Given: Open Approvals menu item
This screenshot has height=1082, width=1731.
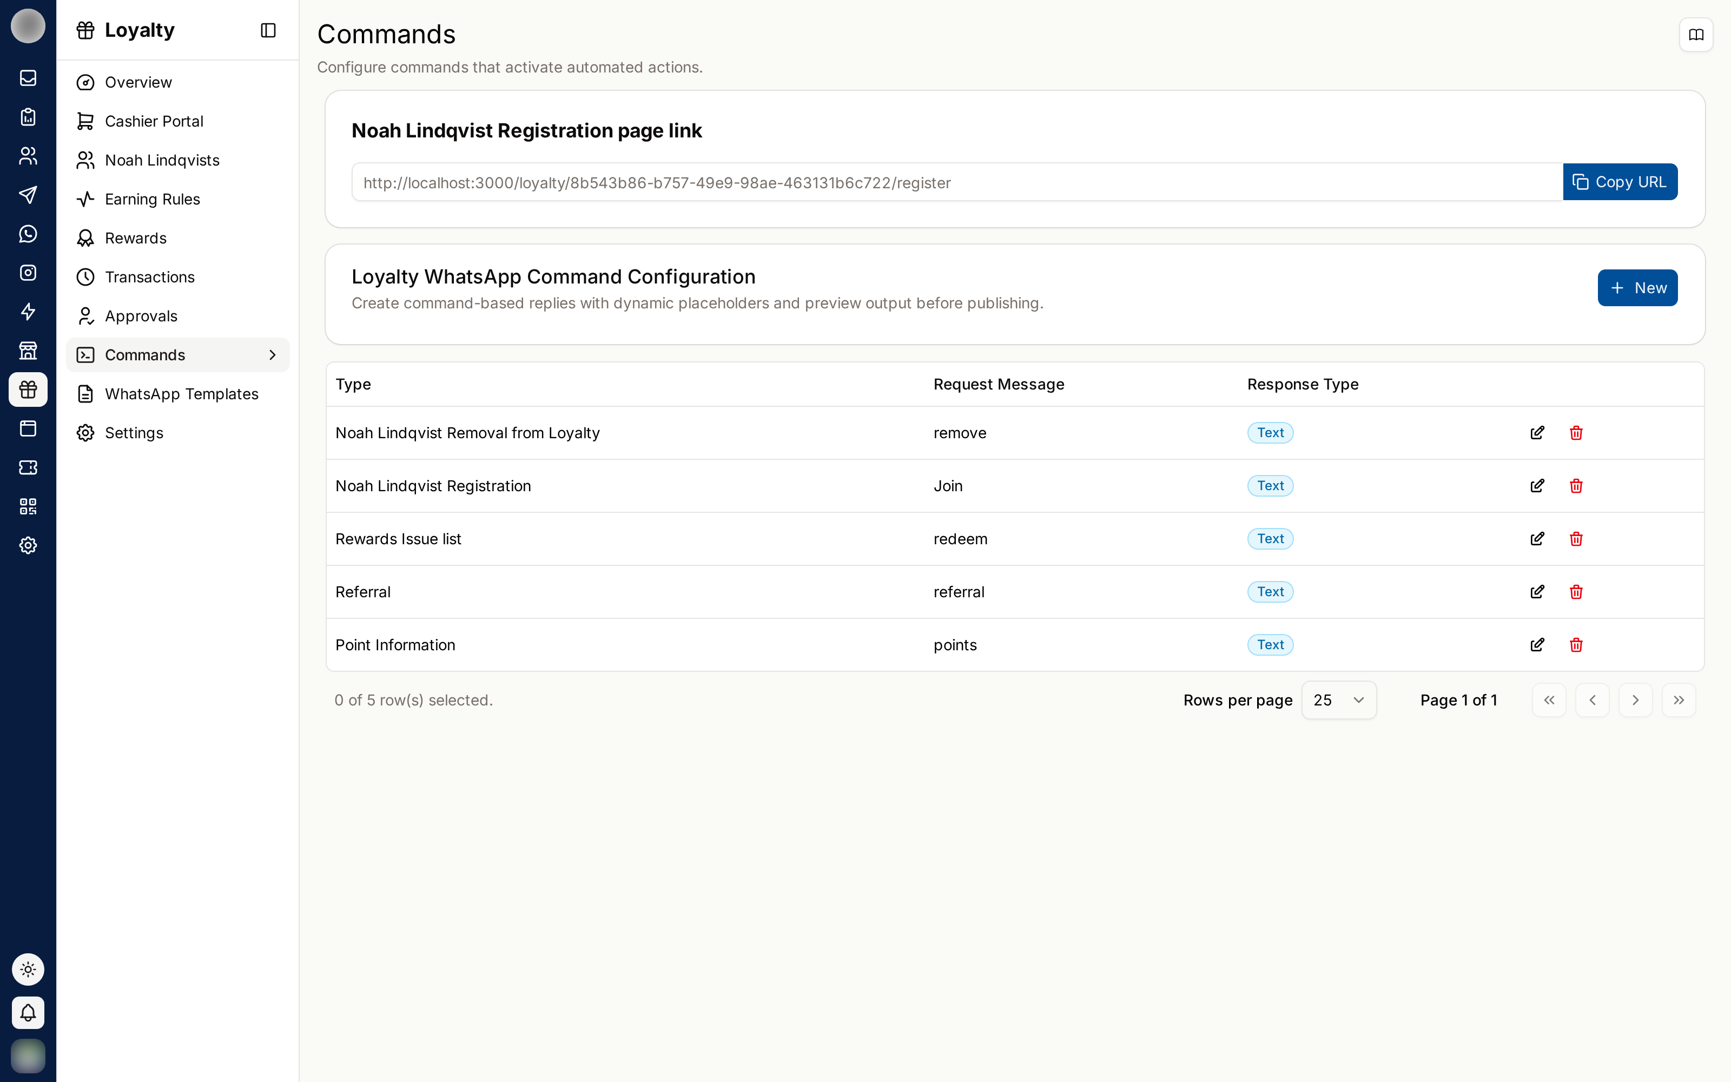Looking at the screenshot, I should [177, 316].
